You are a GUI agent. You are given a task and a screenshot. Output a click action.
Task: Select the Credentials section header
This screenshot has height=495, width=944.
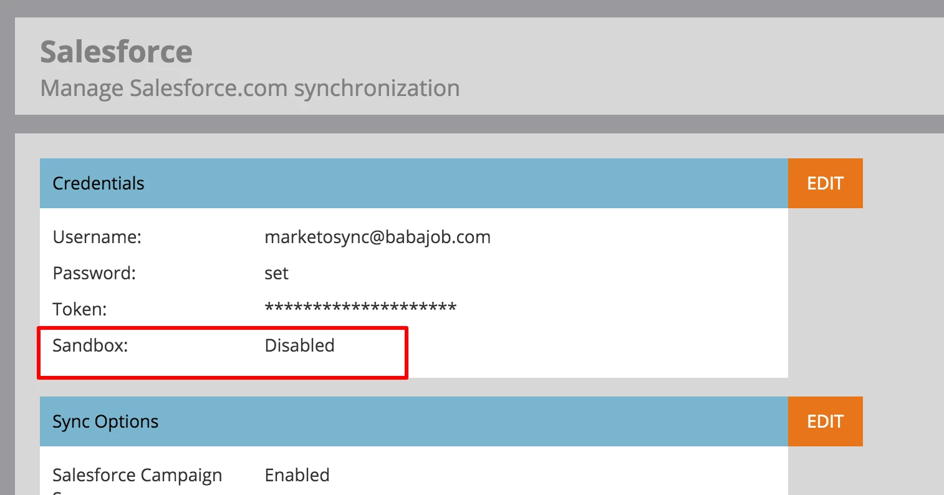pos(414,183)
